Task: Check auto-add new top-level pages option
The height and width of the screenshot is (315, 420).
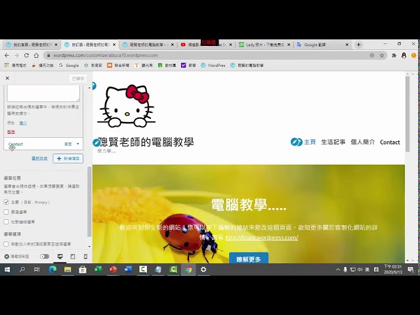Action: coord(6,244)
